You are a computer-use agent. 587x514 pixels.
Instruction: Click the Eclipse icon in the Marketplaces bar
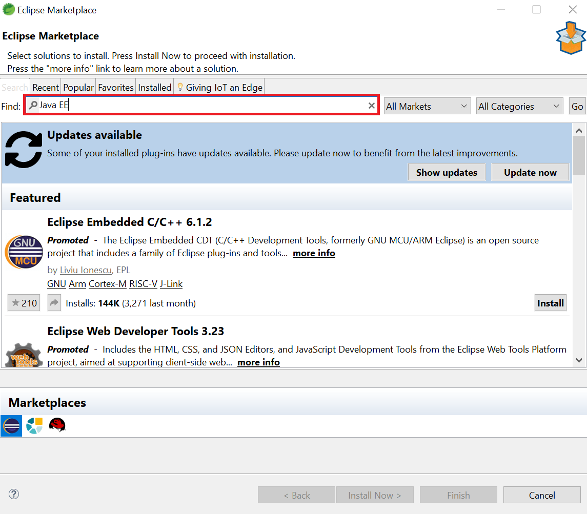[11, 425]
